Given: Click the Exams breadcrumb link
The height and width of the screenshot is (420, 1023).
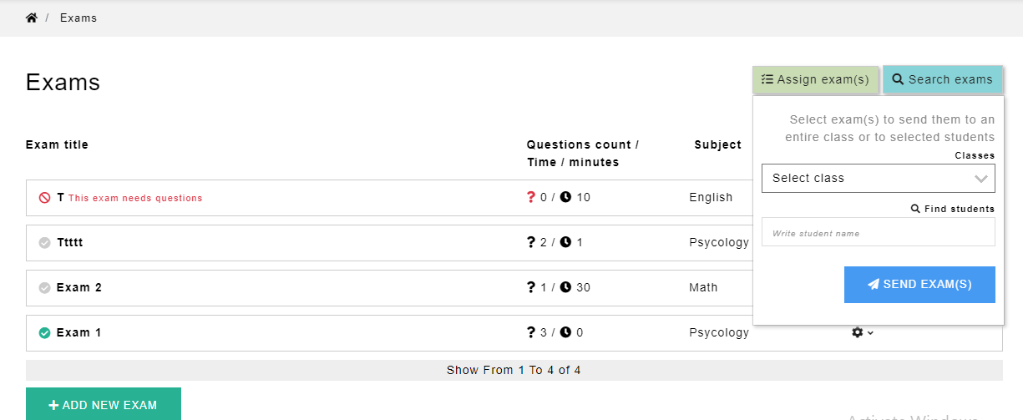Looking at the screenshot, I should coord(78,18).
